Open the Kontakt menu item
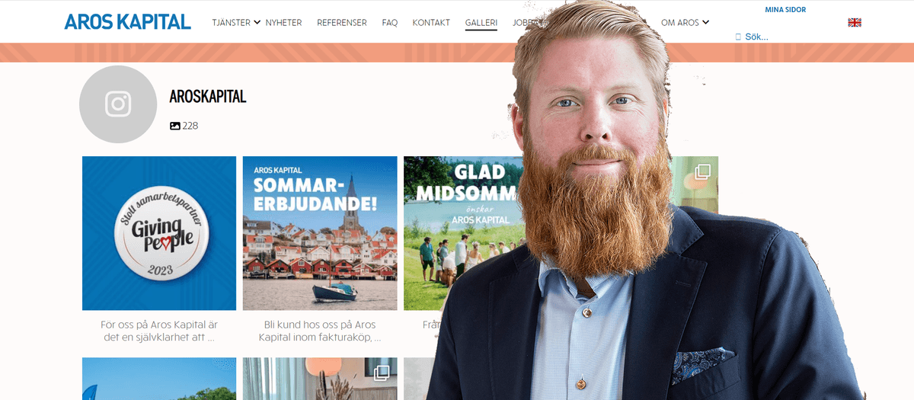 point(431,23)
